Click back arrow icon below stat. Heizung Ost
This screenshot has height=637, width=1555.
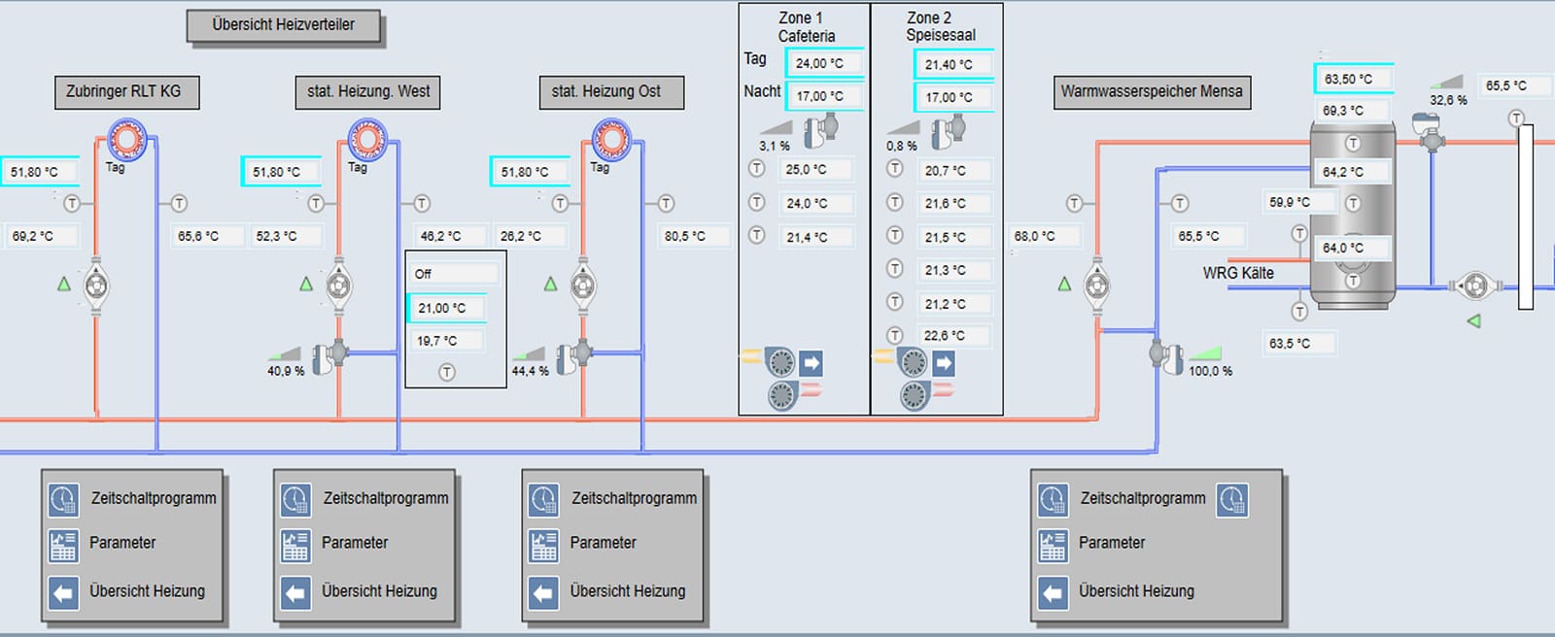(543, 591)
